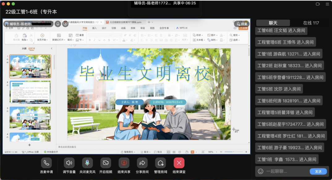Switch to the 在线 117 tab

pyautogui.click(x=311, y=23)
